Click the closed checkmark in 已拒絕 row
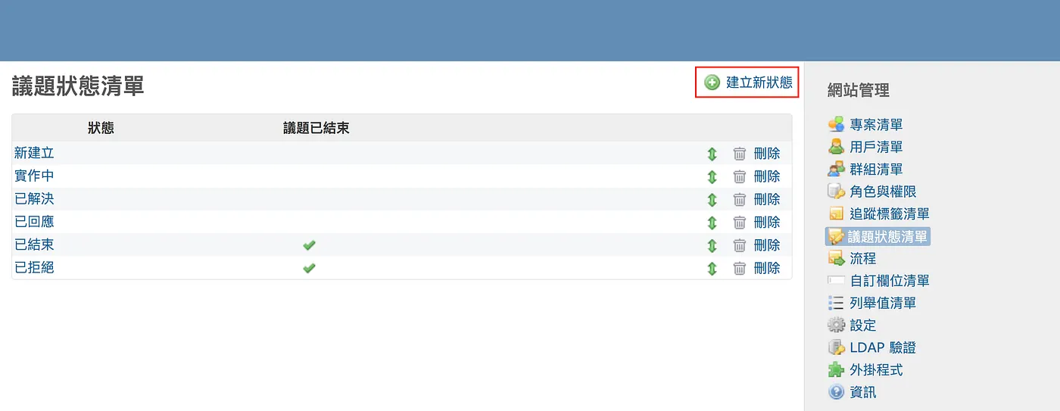The image size is (1060, 411). (309, 268)
